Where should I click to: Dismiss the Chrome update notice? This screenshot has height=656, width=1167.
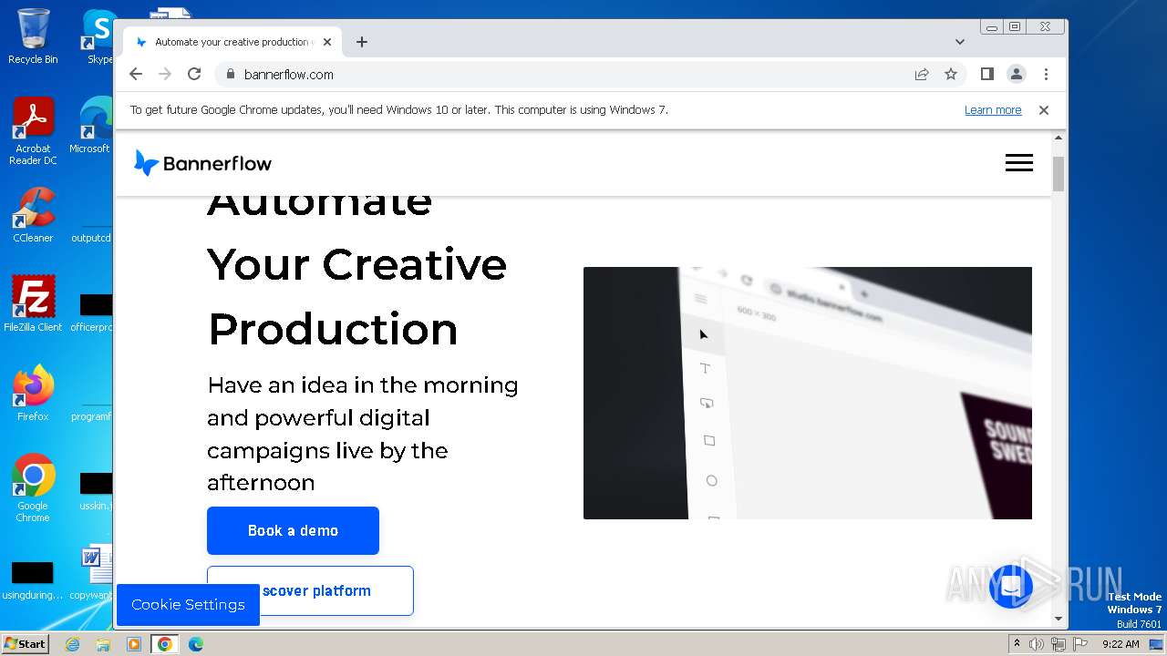[1044, 110]
